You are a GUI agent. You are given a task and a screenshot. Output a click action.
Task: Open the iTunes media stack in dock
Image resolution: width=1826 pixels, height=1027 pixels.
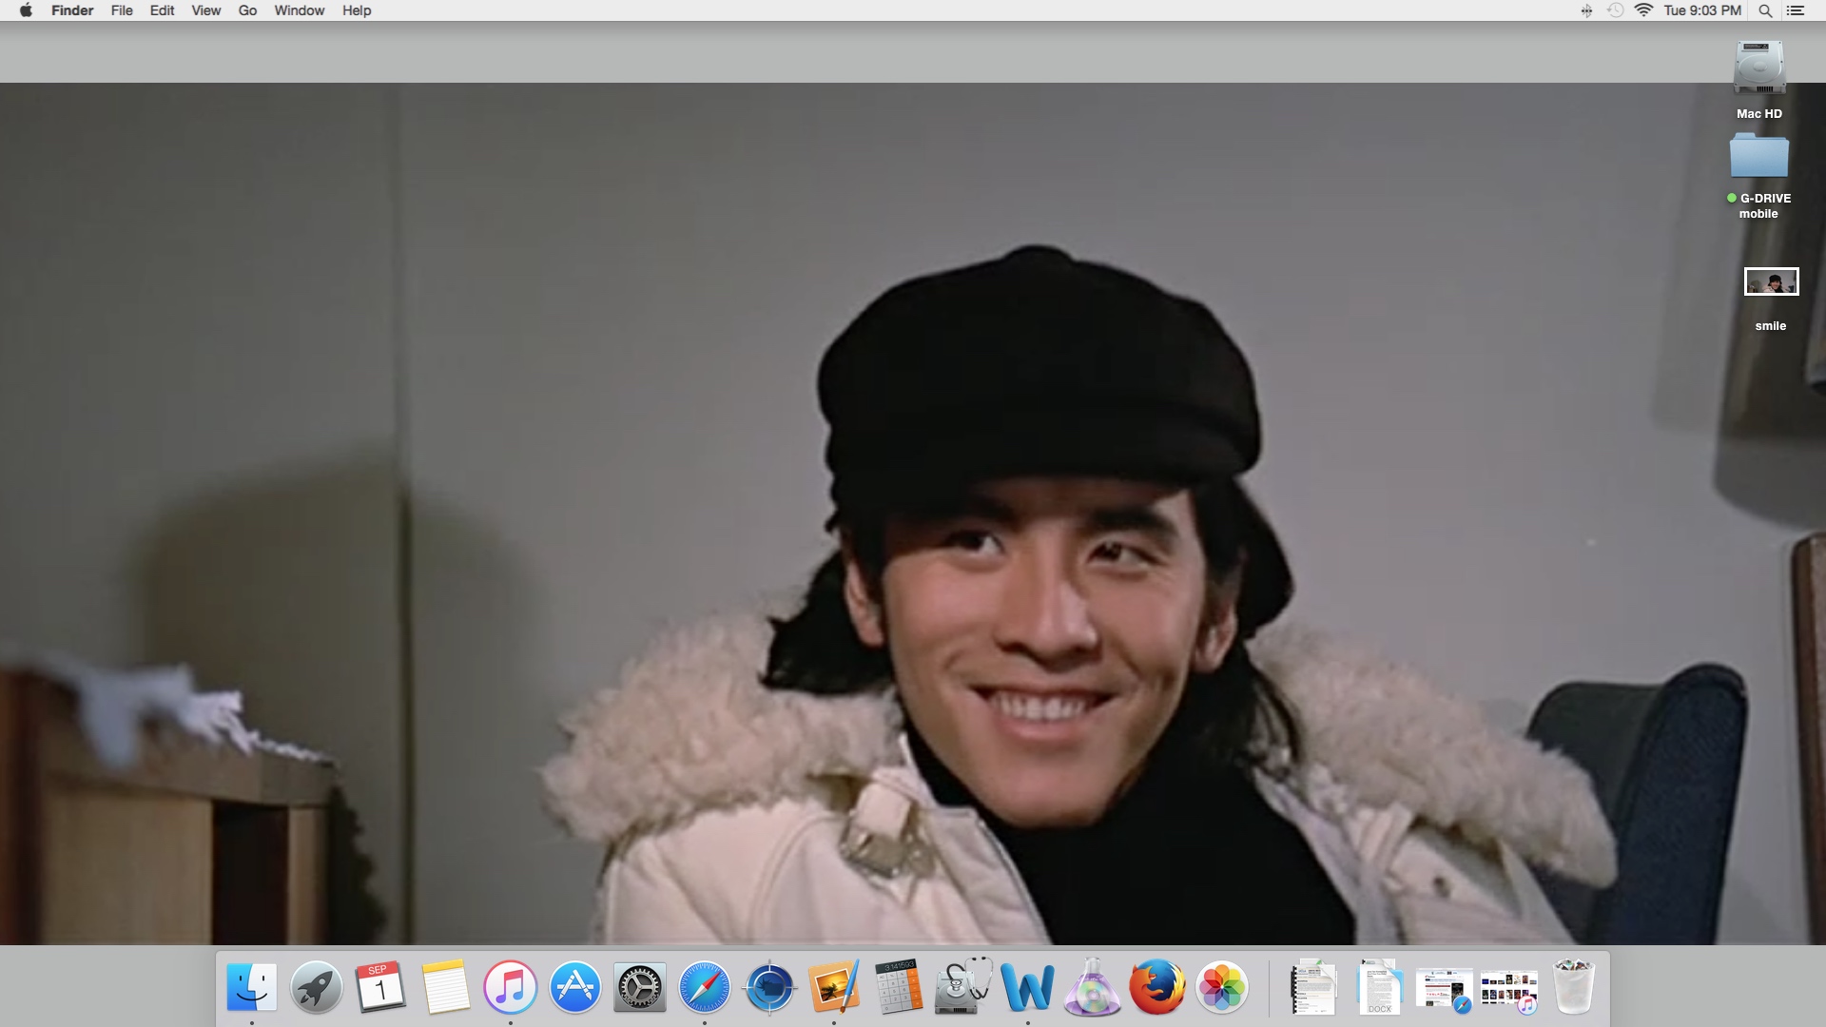[x=1509, y=991]
